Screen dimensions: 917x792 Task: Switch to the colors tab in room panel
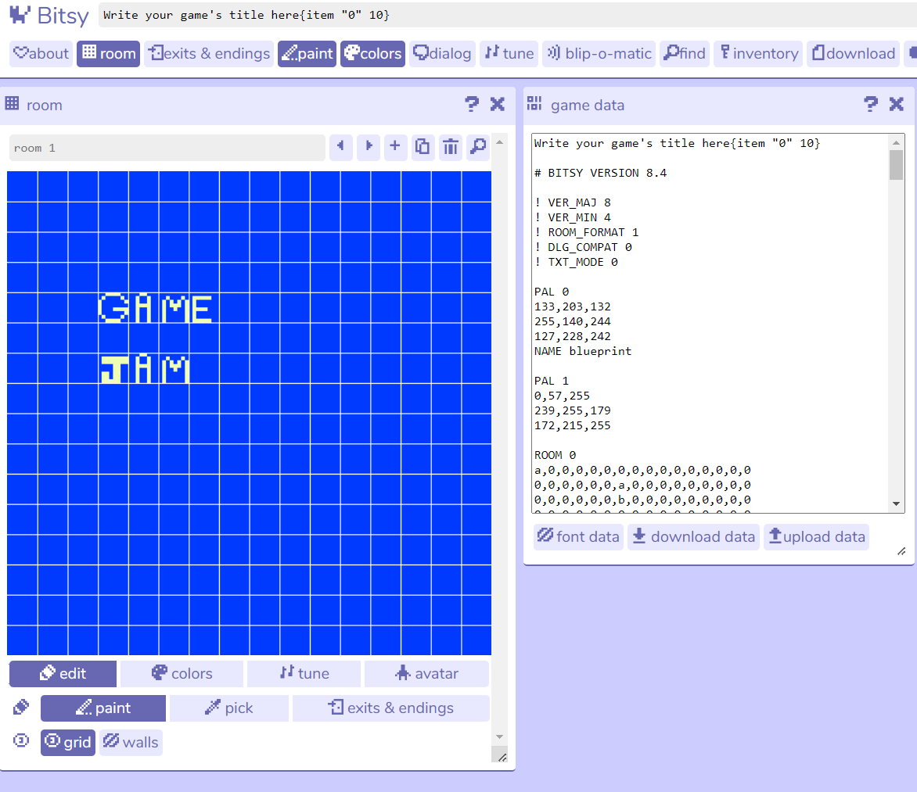[181, 673]
